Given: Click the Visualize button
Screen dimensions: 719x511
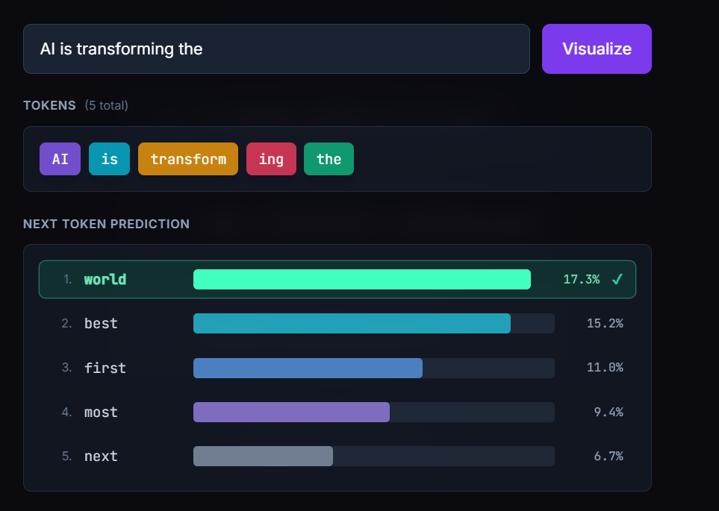Looking at the screenshot, I should [597, 49].
